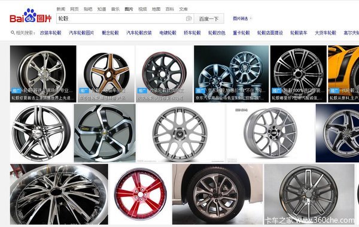Open related search 轿车轮毂
The image size is (359, 227).
tap(192, 33)
